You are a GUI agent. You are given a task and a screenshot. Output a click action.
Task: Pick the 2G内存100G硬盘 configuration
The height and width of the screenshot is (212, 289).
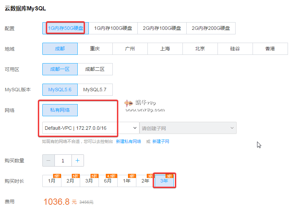[162, 28]
